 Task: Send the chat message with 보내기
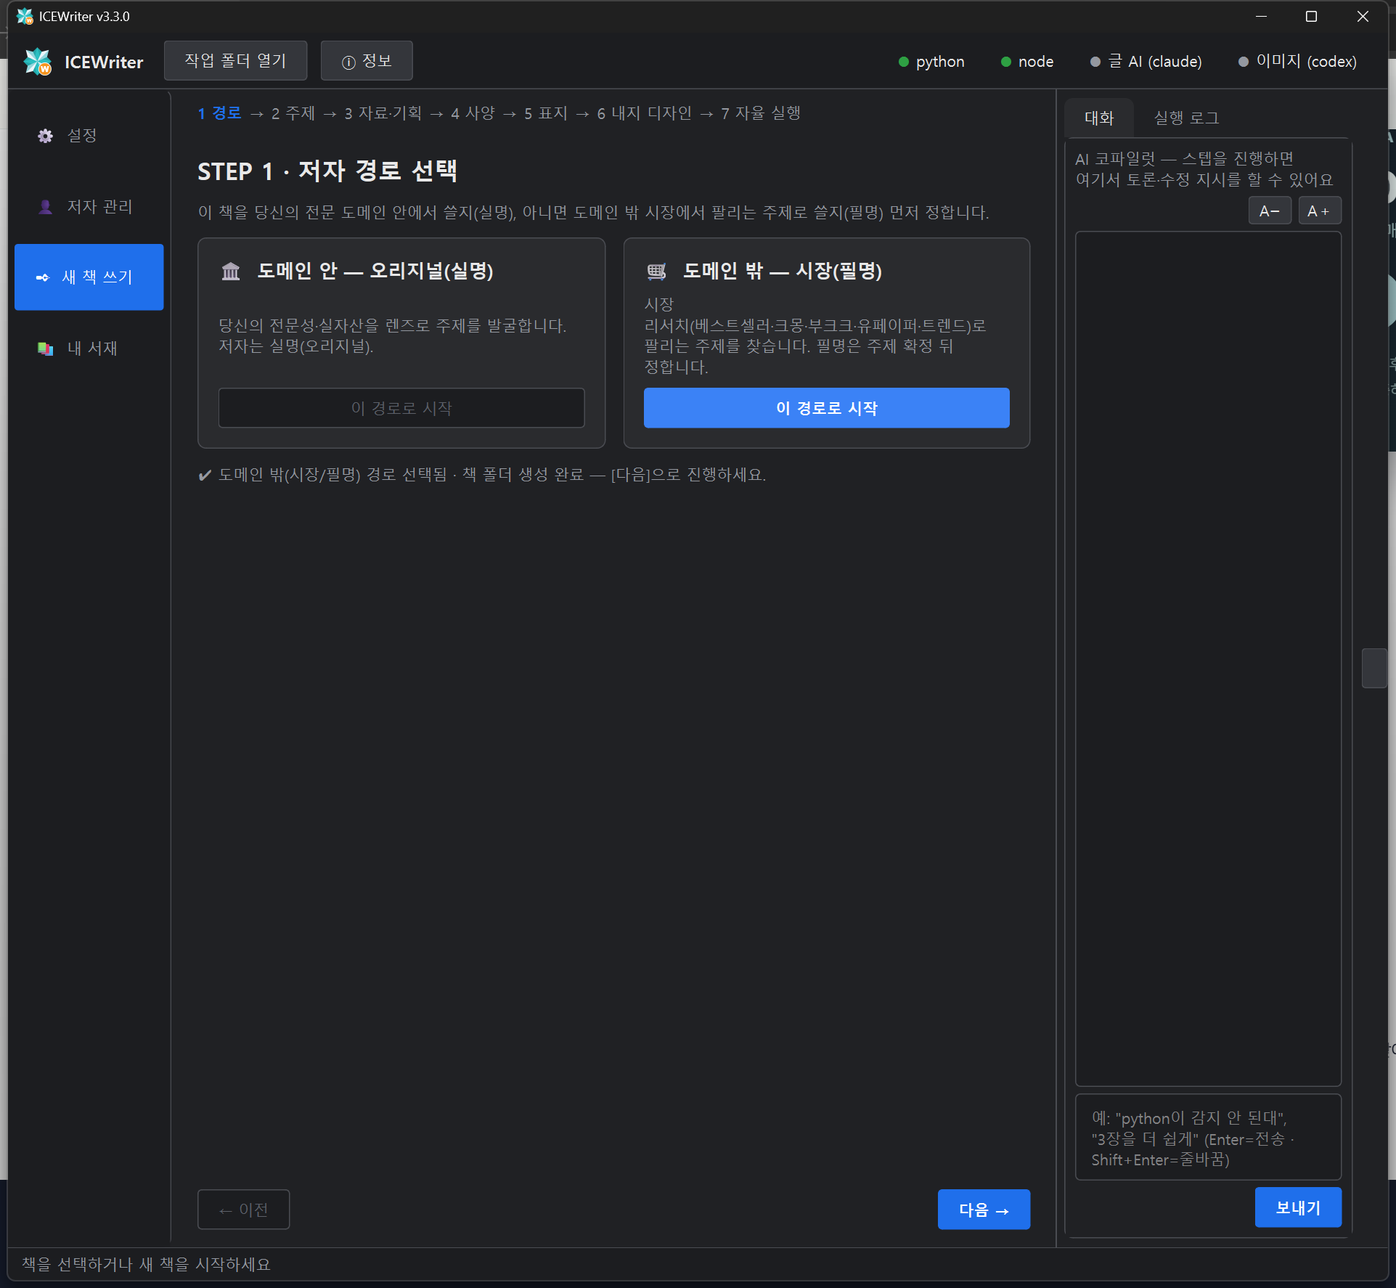pos(1298,1207)
